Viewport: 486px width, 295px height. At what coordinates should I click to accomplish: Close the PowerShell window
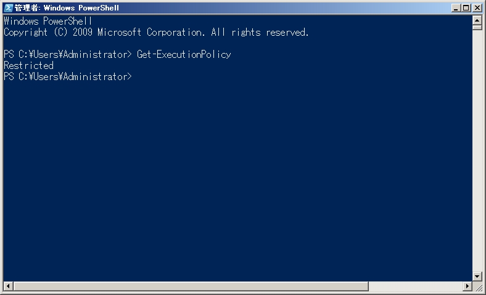pos(477,8)
